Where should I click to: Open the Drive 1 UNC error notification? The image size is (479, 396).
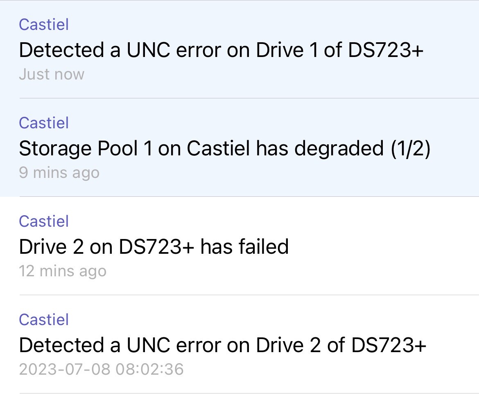[x=221, y=50]
